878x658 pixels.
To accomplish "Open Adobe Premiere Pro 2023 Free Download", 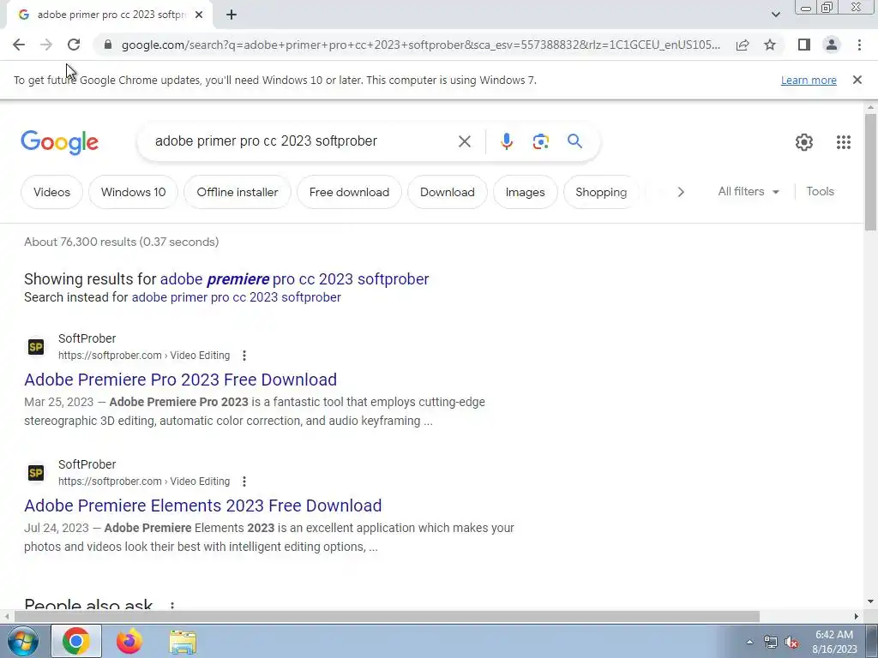I will (180, 380).
